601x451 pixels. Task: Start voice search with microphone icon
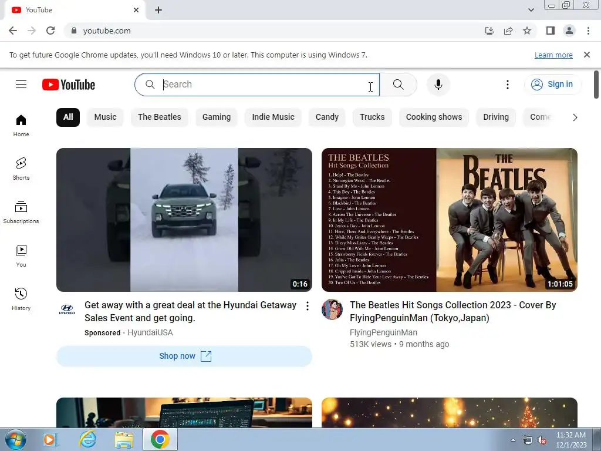pyautogui.click(x=438, y=85)
